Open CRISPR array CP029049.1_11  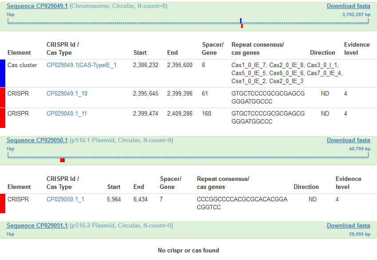[67, 113]
